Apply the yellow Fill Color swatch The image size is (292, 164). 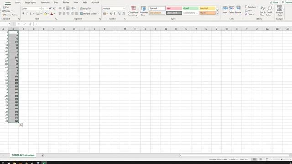(x=45, y=14)
